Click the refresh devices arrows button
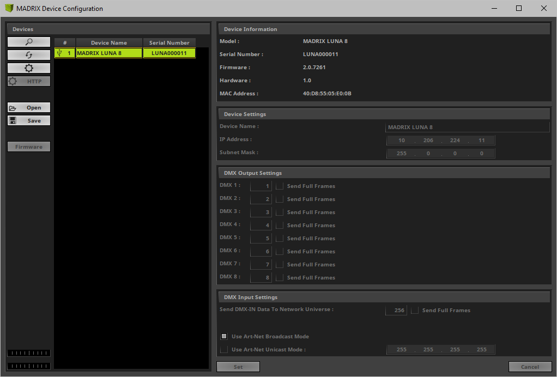 tap(29, 55)
